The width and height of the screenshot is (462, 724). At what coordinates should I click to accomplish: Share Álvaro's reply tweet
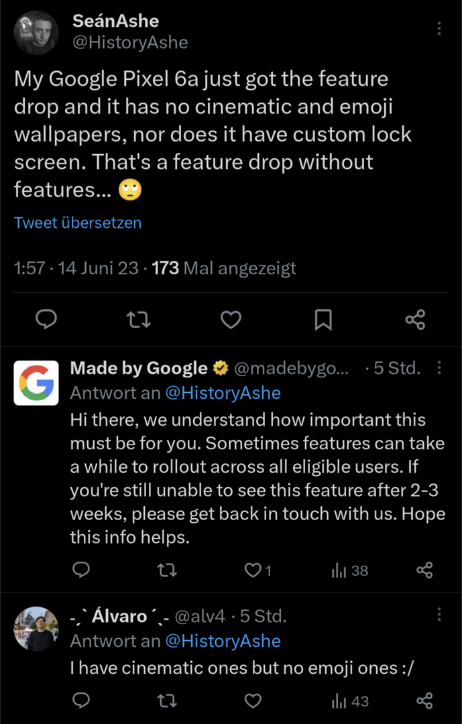424,701
